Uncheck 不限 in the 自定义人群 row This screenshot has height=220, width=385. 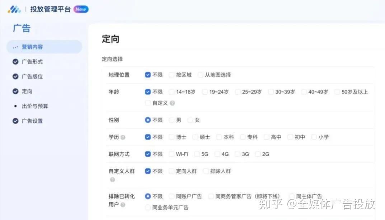[x=148, y=171]
